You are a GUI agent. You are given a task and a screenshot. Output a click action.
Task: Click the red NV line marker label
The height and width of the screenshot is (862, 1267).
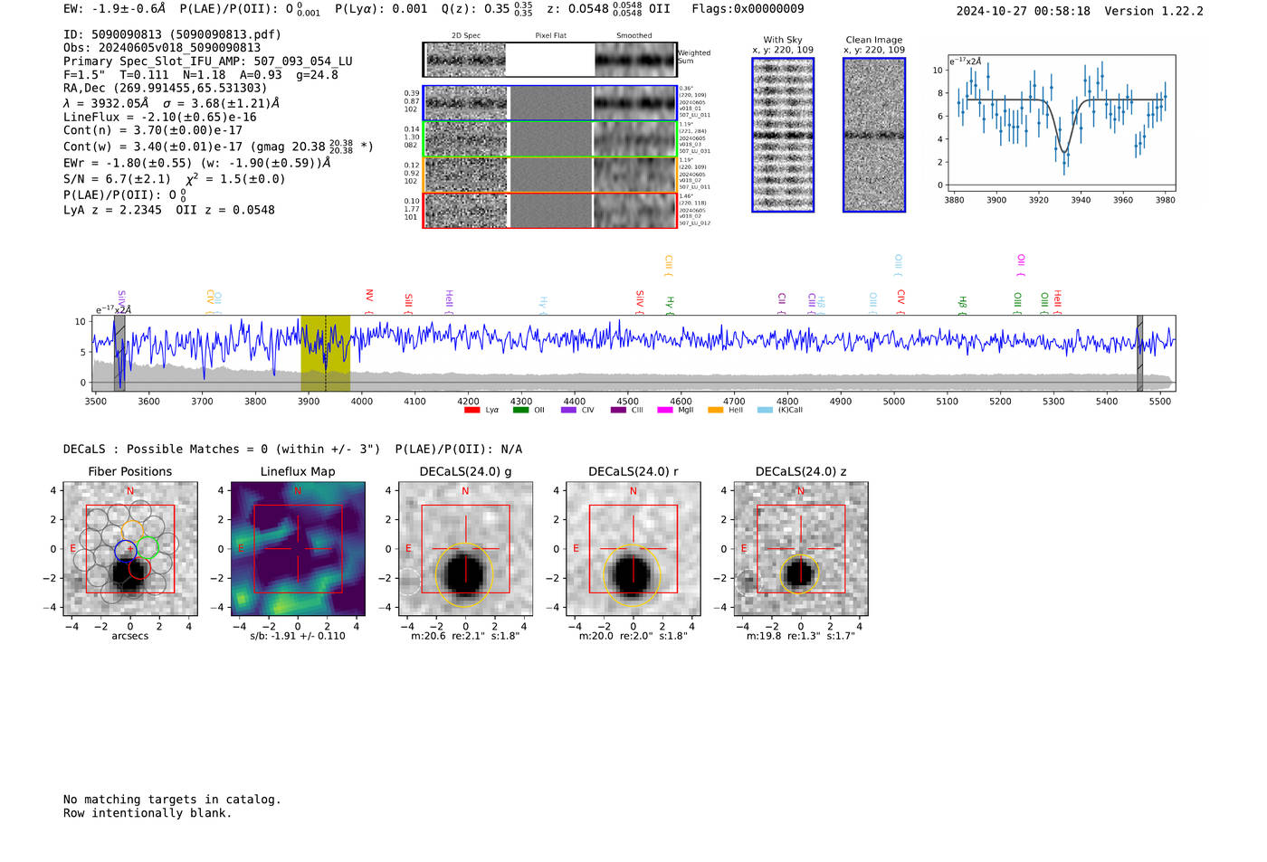[x=369, y=297]
